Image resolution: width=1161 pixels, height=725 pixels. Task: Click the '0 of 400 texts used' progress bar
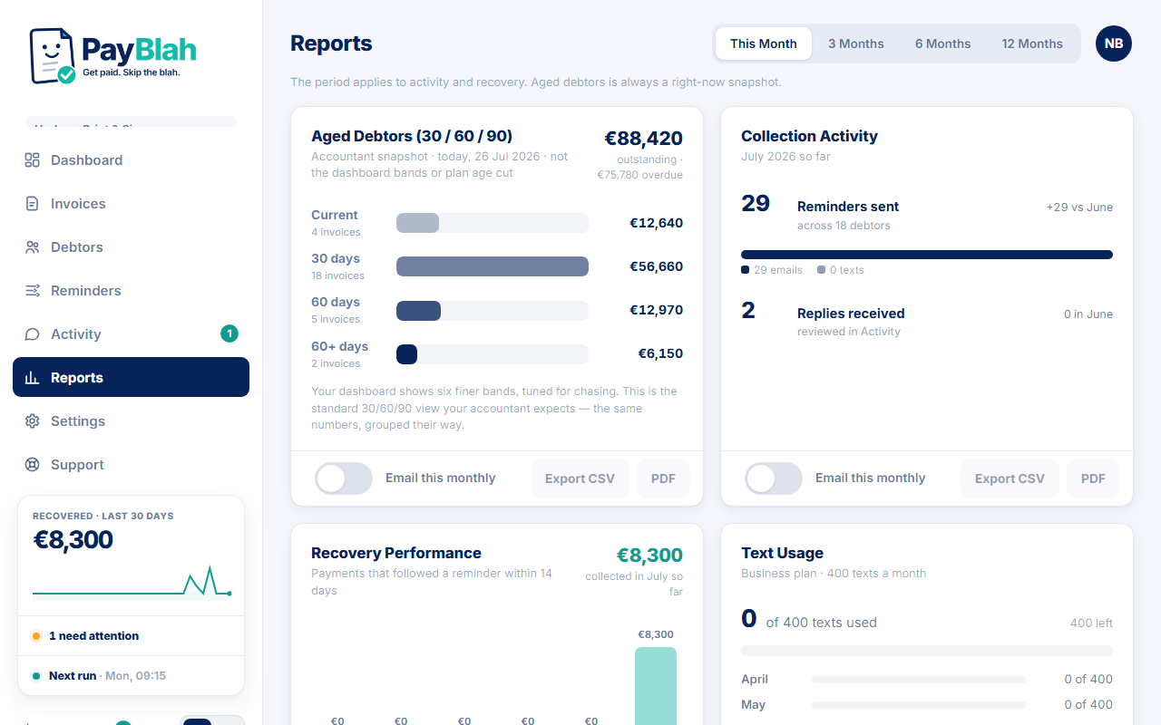click(927, 651)
